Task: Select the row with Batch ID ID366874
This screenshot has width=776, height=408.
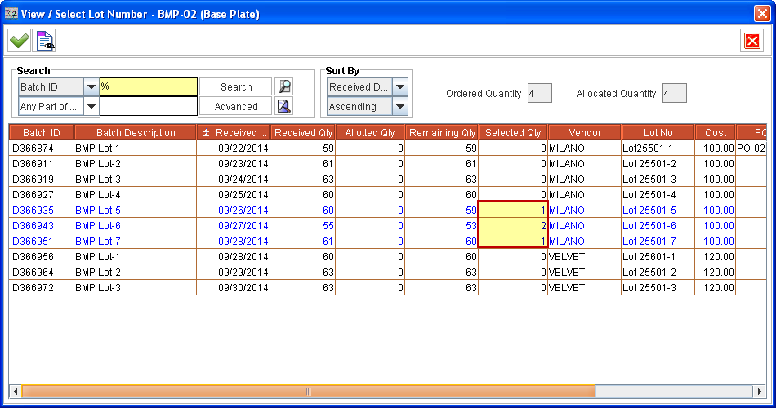Action: (41, 149)
